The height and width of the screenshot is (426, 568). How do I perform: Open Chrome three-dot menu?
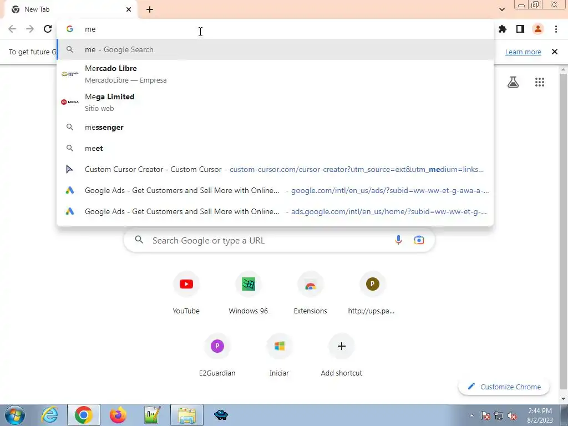click(x=556, y=29)
